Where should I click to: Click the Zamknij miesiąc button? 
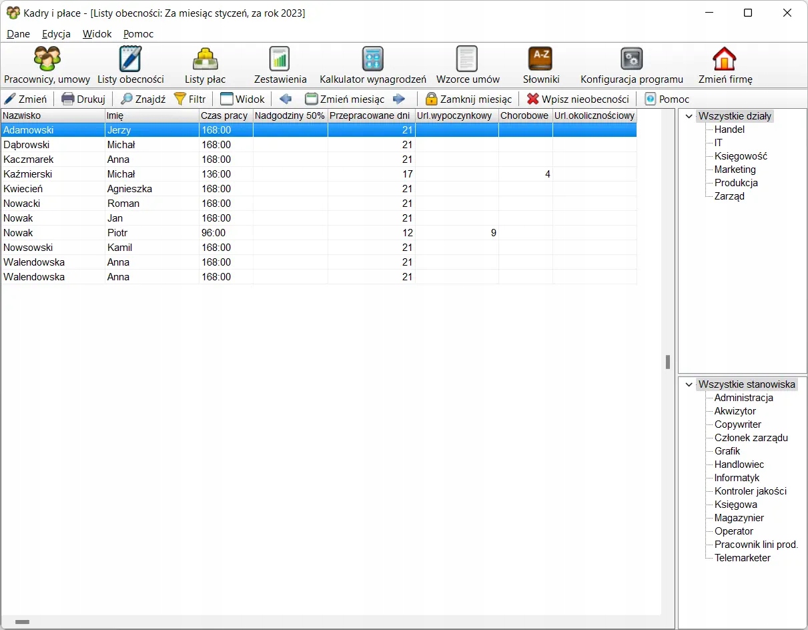(x=468, y=99)
